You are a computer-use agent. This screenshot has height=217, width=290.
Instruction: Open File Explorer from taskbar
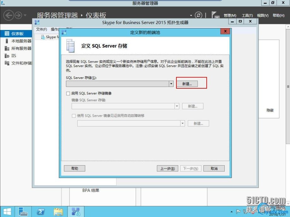(58, 212)
